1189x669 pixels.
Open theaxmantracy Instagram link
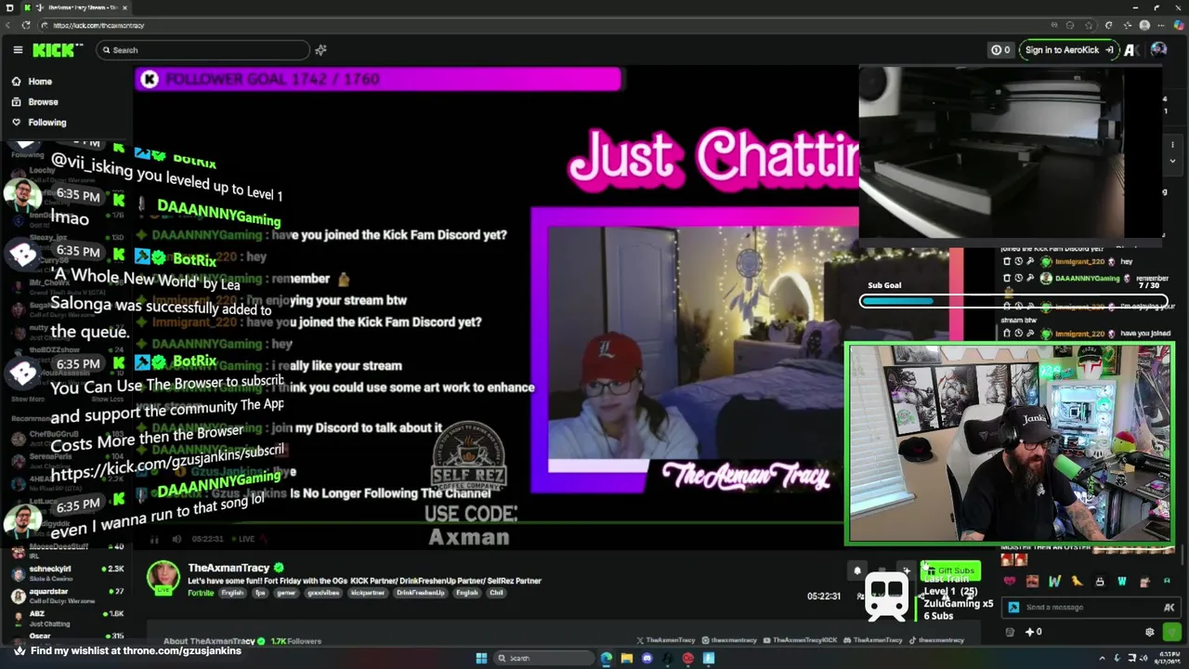pyautogui.click(x=731, y=640)
